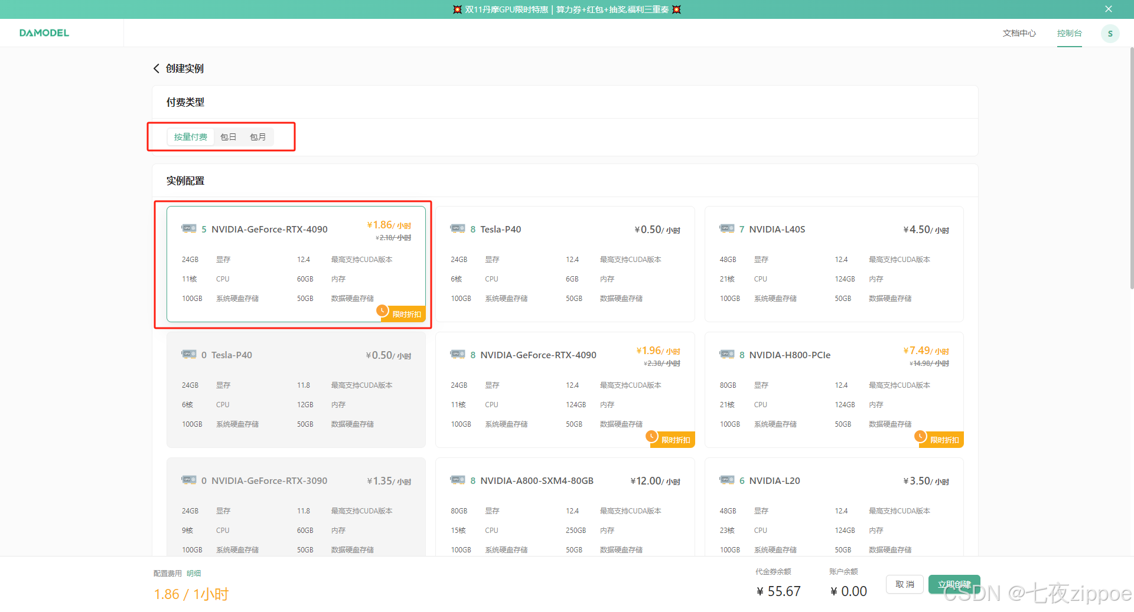Click GPU icon on the ¥1.96 RTX-4090 card
The width and height of the screenshot is (1134, 612).
pyautogui.click(x=458, y=354)
